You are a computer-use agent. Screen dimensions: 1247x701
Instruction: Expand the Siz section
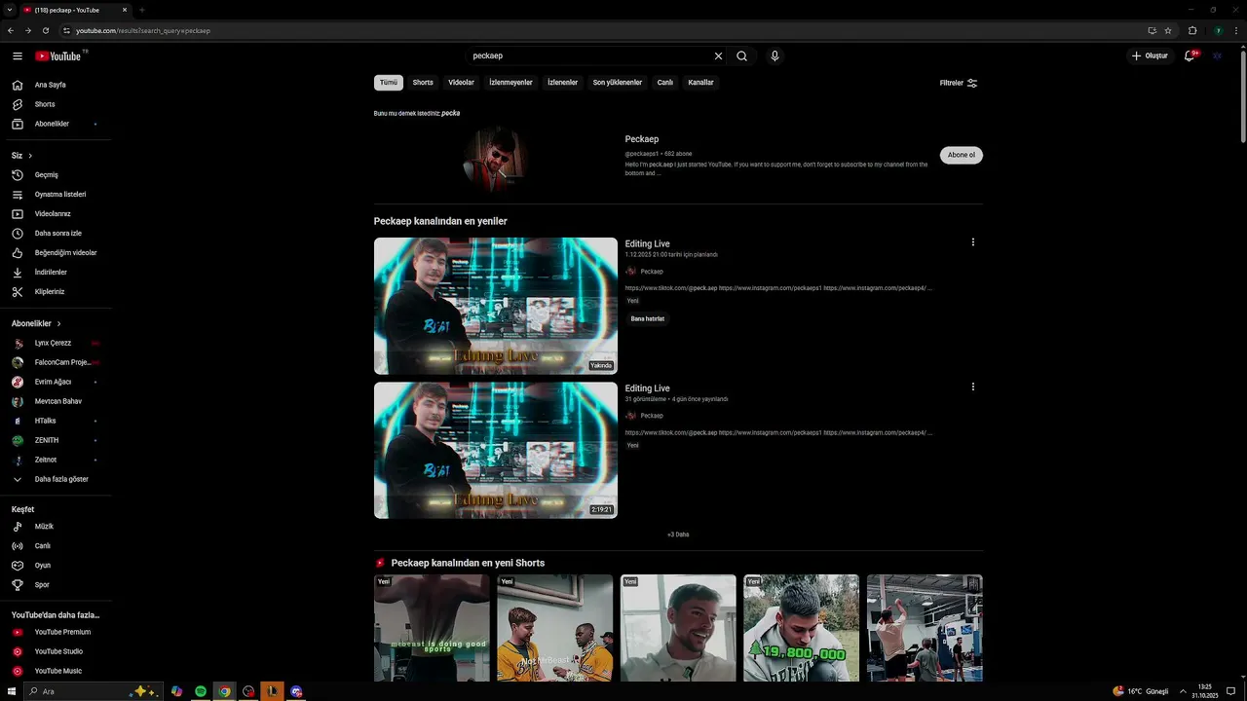22,156
